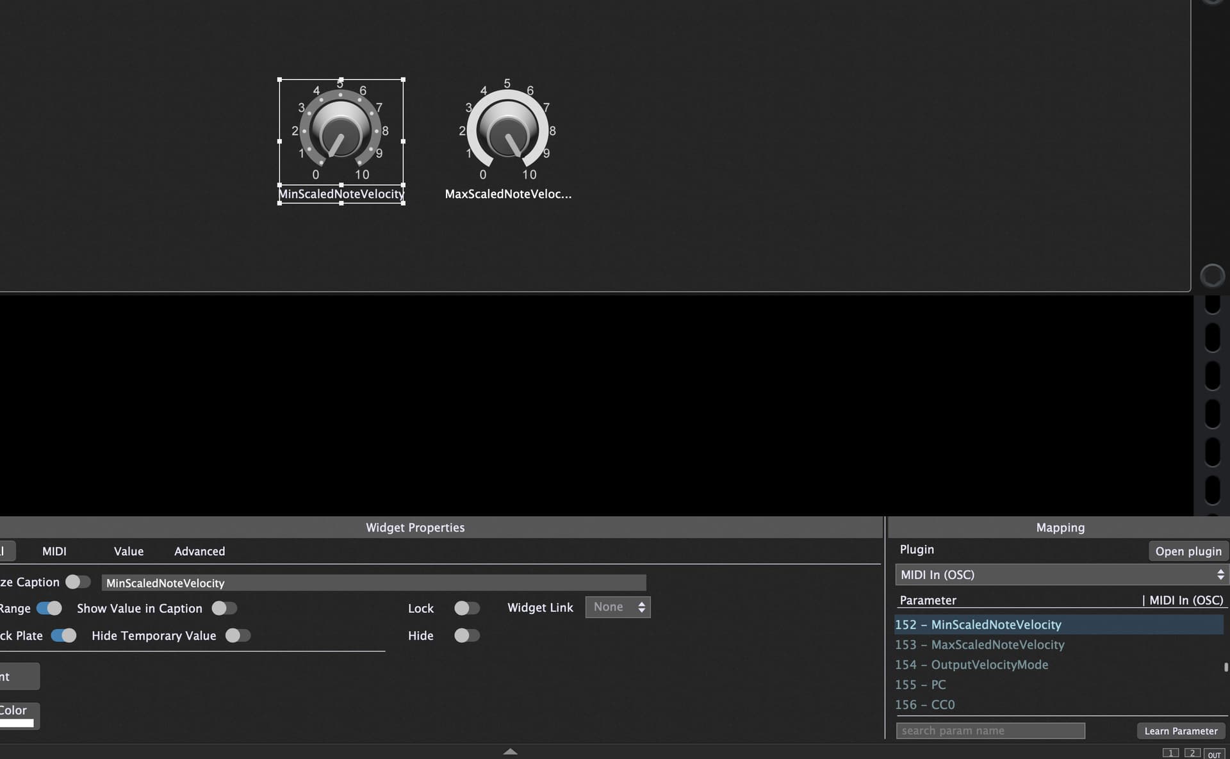Click MIDI indicator box labeled 1
This screenshot has width=1230, height=759.
pos(1170,753)
